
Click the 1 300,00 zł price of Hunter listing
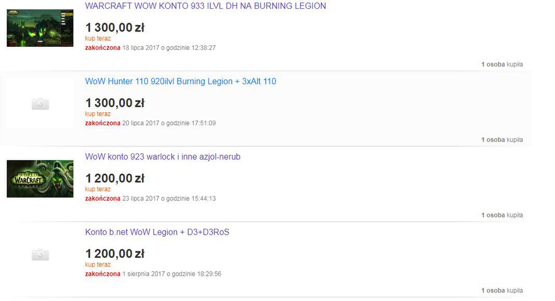pyautogui.click(x=115, y=103)
